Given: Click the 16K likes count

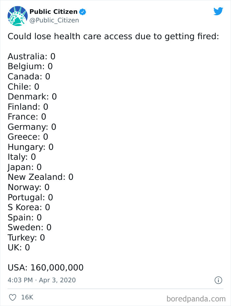Looking at the screenshot, I should tap(27, 297).
